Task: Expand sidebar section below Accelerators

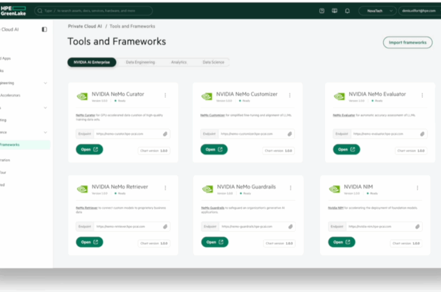Action: [x=45, y=108]
